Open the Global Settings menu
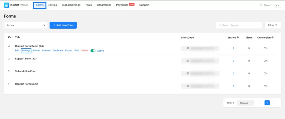 pos(71,5)
